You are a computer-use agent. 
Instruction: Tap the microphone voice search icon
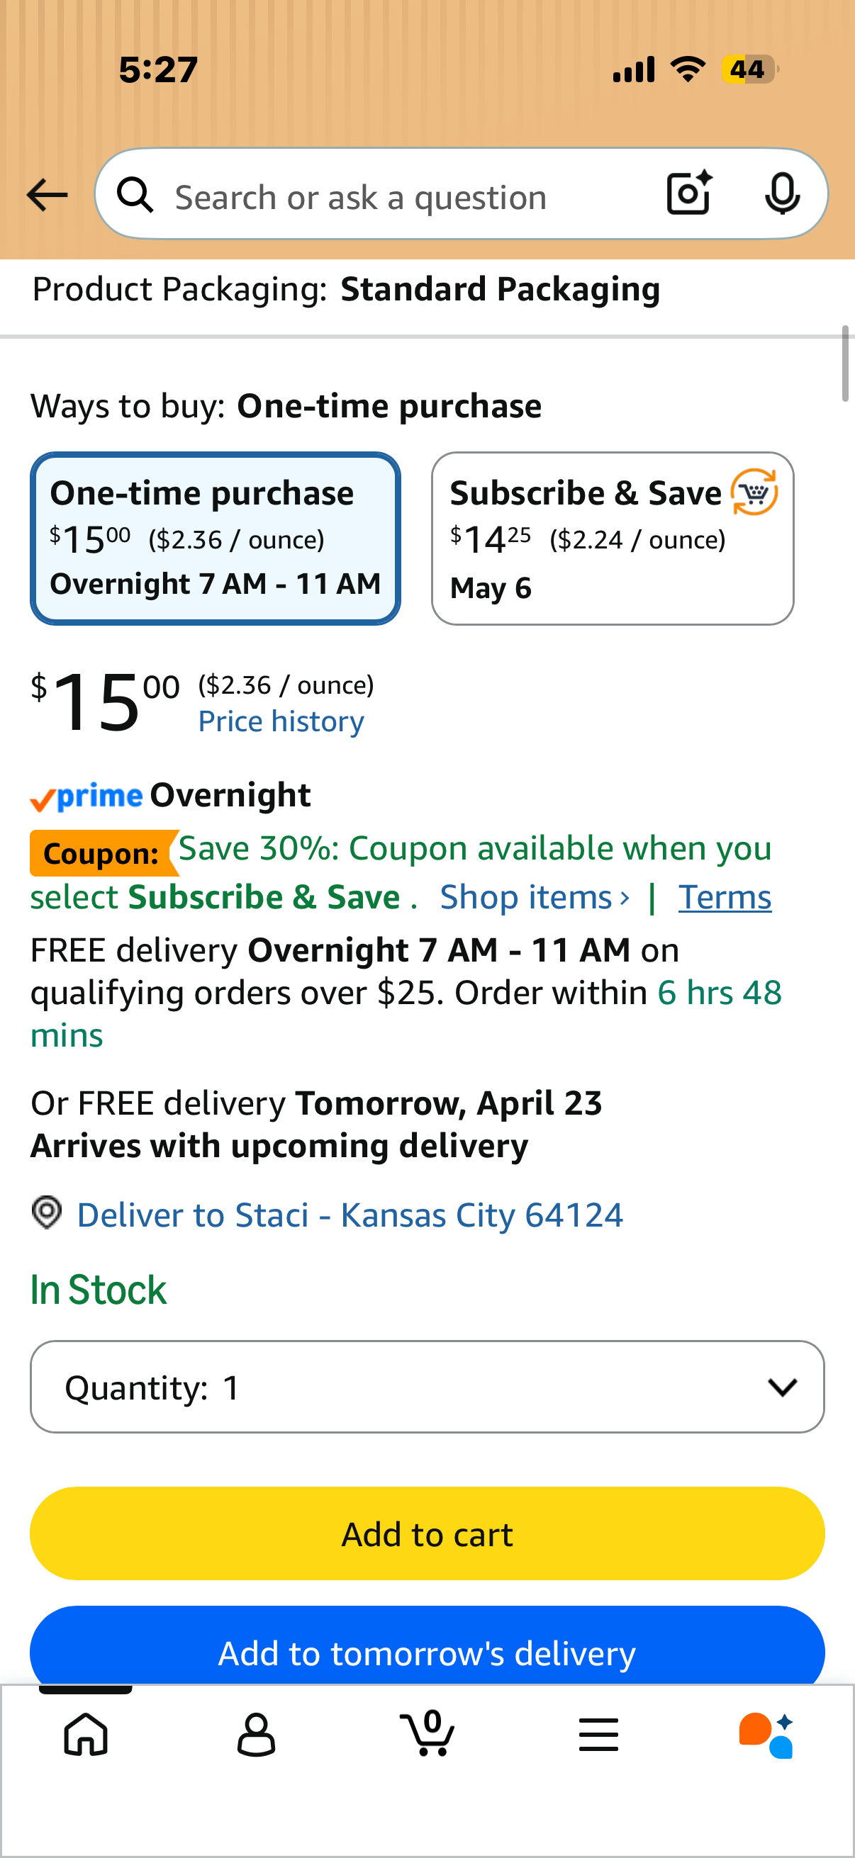click(x=782, y=193)
